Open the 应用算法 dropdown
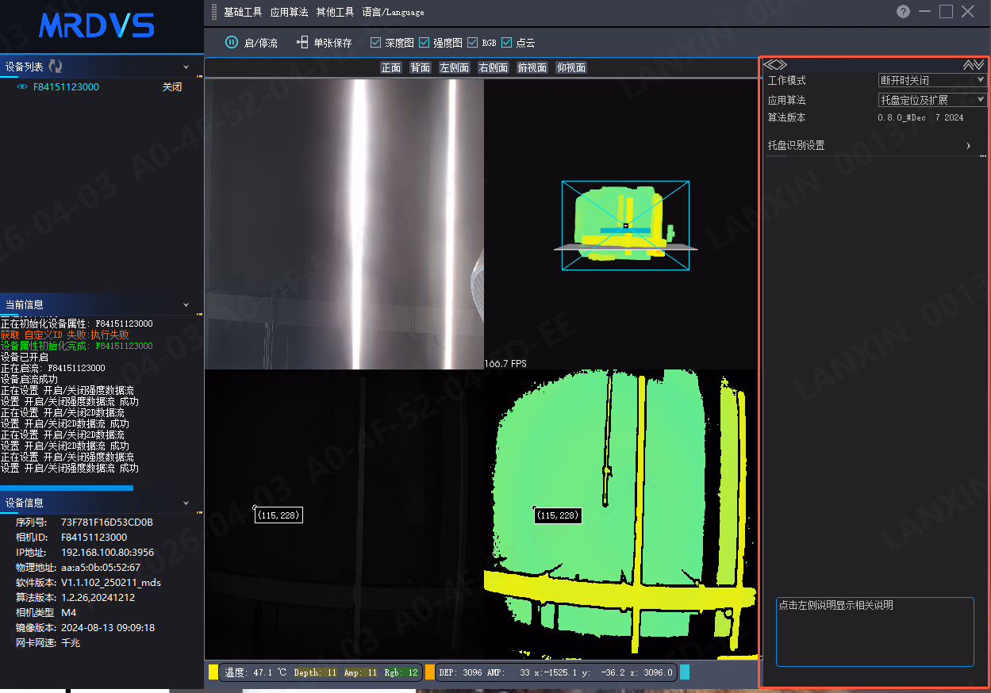991x693 pixels. click(x=932, y=100)
